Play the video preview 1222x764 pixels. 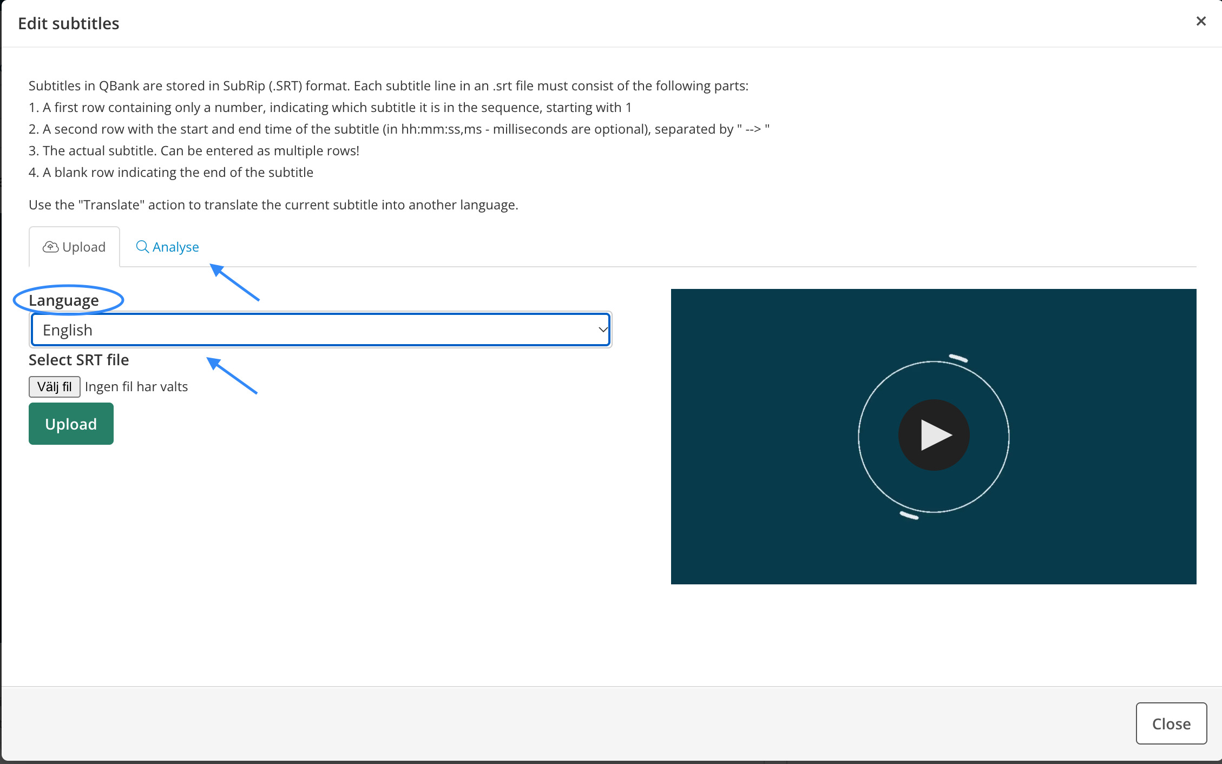click(934, 435)
